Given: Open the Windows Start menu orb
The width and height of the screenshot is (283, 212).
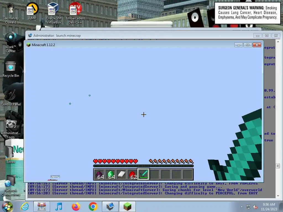Looking at the screenshot, I should (x=7, y=206).
